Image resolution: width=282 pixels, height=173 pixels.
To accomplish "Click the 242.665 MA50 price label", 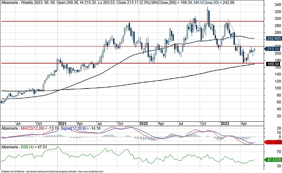I will coord(274,38).
